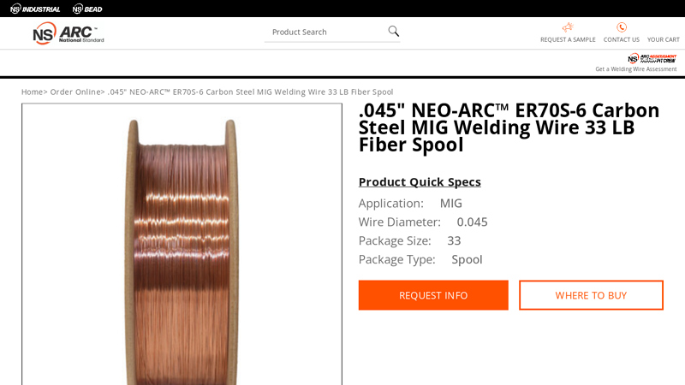This screenshot has height=385, width=685.
Task: Open the Your Cart link
Action: pos(664,39)
